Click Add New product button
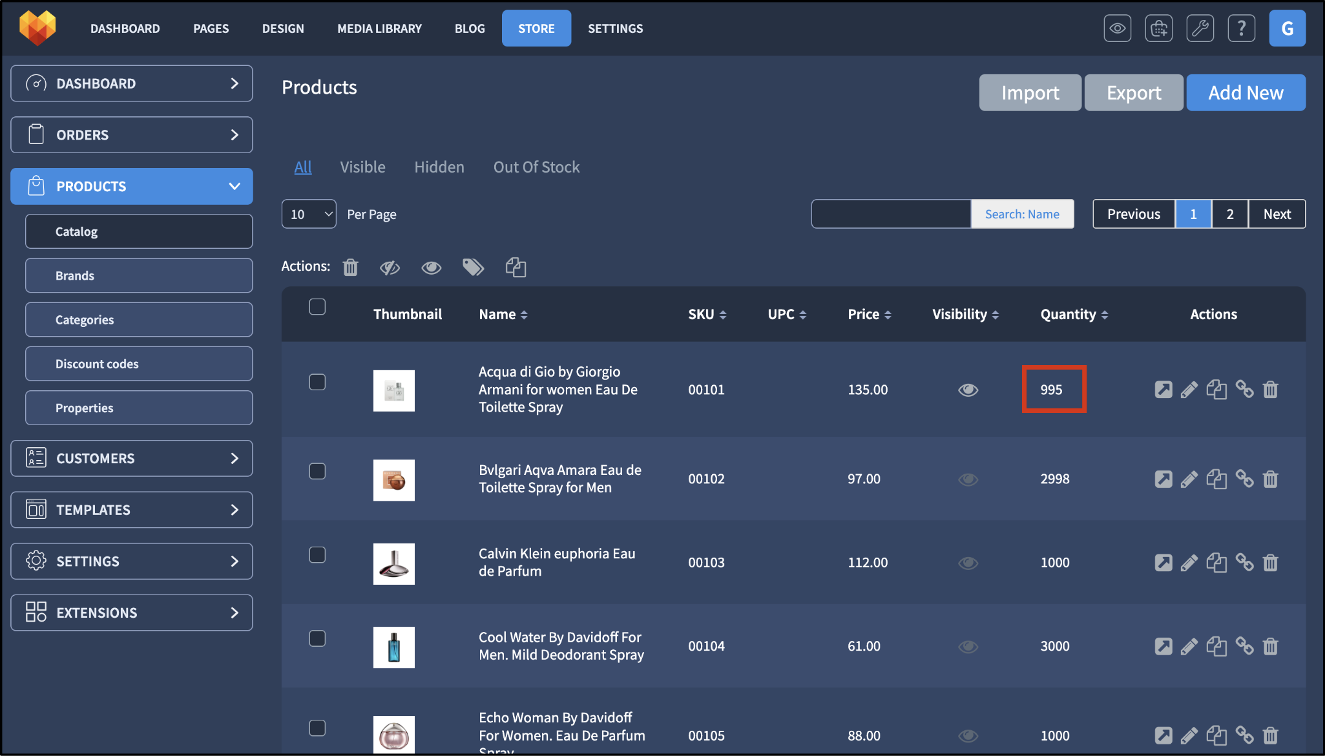Viewport: 1325px width, 756px height. tap(1246, 92)
